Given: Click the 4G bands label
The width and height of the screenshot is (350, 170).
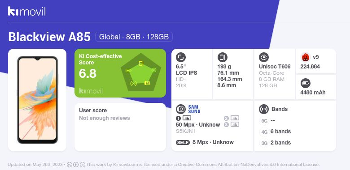Looking at the screenshot, I should coord(264,132).
